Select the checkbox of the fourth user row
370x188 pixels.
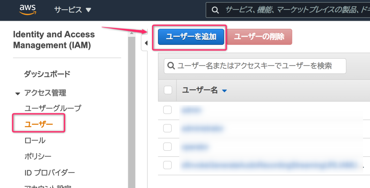[167, 165]
